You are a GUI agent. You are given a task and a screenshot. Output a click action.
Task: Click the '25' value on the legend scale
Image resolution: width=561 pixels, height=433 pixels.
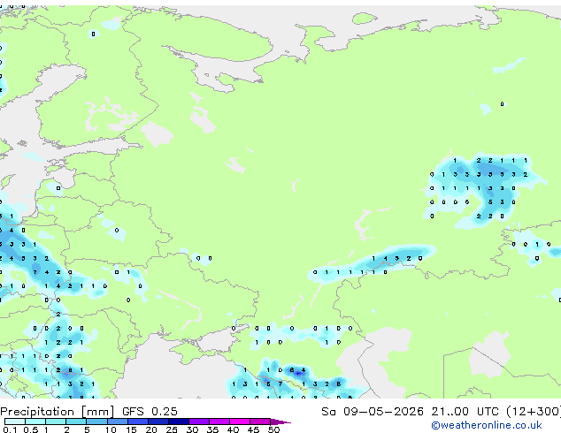[x=172, y=429]
